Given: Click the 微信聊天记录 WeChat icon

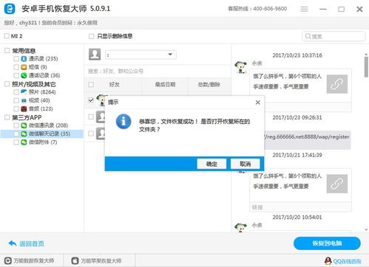Looking at the screenshot, I should [24, 133].
